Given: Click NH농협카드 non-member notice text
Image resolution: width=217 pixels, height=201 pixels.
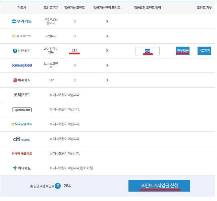Looking at the screenshot, I should (65, 124).
